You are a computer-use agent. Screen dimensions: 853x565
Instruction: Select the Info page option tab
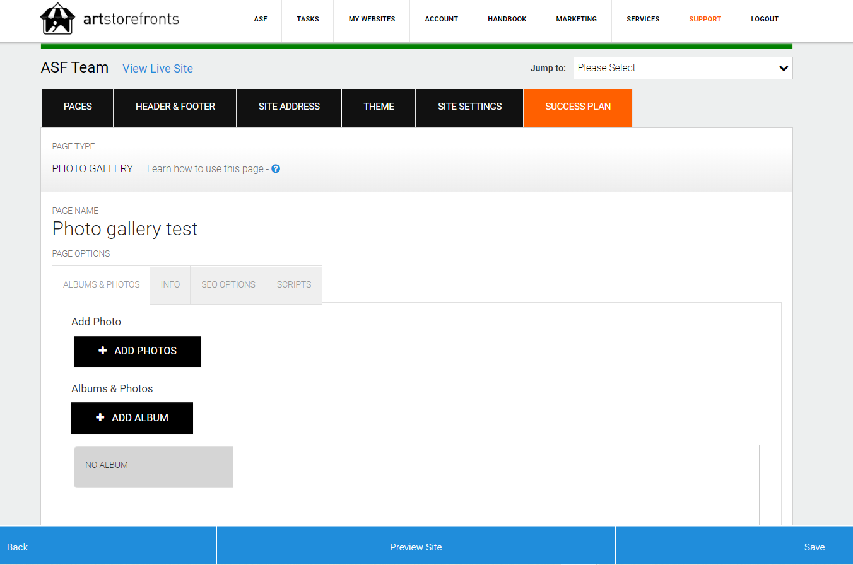[170, 285]
